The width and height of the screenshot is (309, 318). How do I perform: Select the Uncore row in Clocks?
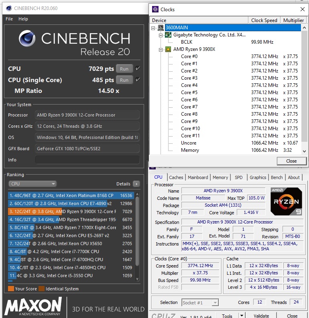[x=234, y=143]
